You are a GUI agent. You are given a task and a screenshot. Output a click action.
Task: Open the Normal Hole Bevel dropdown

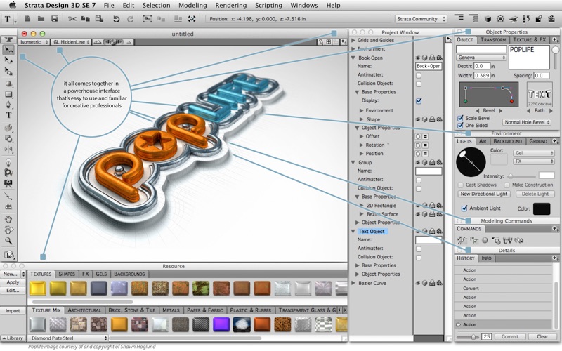click(x=527, y=122)
